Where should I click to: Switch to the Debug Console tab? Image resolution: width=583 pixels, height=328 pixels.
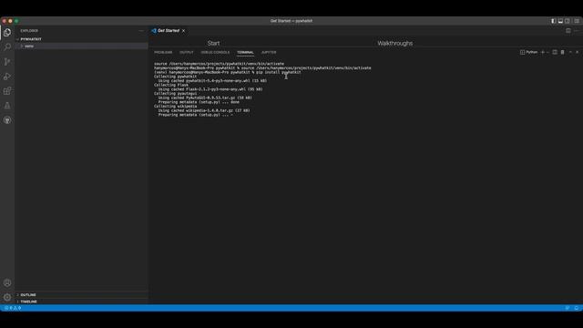(x=215, y=53)
